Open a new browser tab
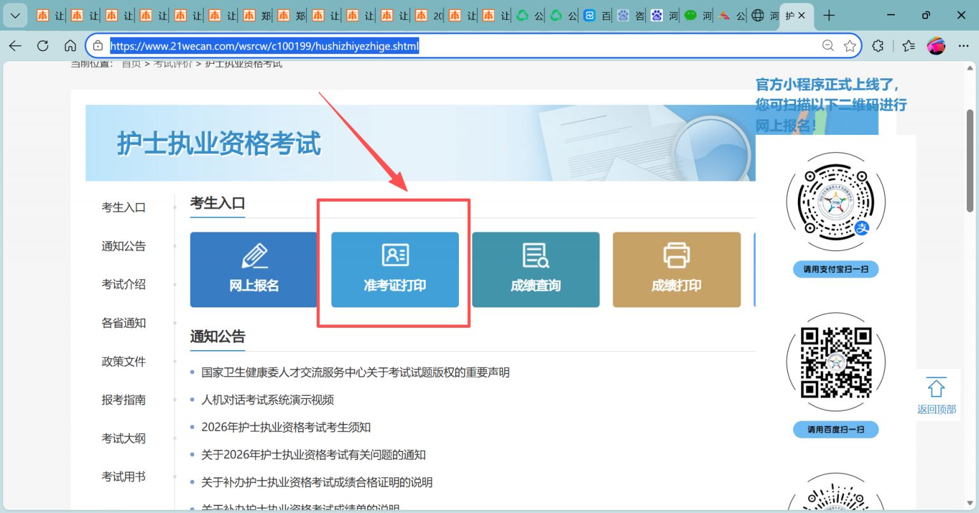 point(829,15)
